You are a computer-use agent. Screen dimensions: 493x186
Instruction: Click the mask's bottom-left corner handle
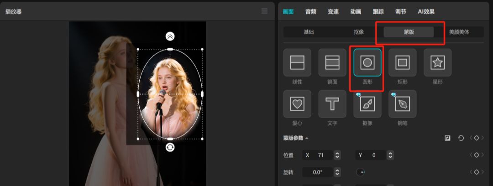click(138, 139)
